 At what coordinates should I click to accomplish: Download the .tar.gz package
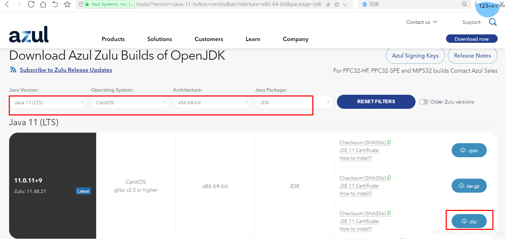click(469, 186)
